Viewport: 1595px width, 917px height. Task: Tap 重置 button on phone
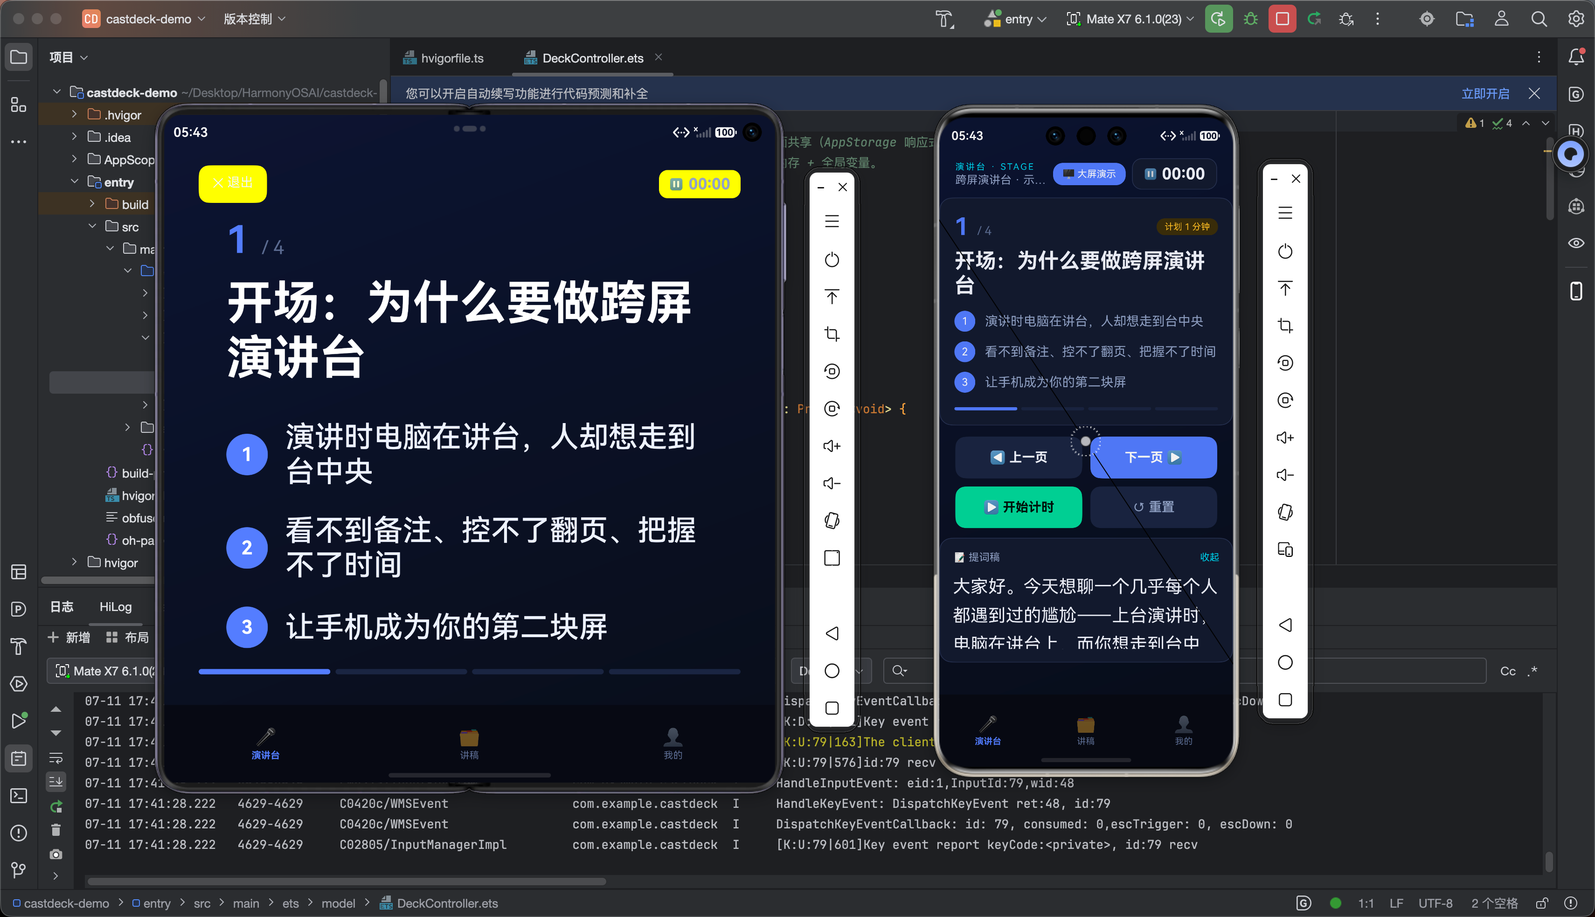tap(1153, 507)
